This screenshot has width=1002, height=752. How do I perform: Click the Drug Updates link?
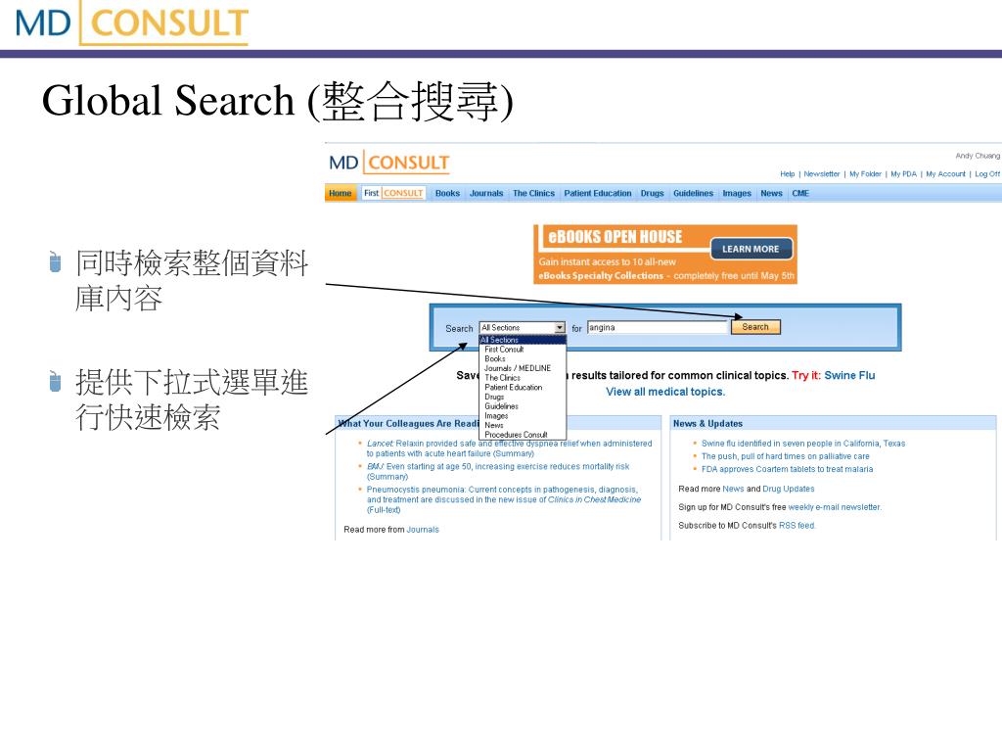(x=788, y=489)
